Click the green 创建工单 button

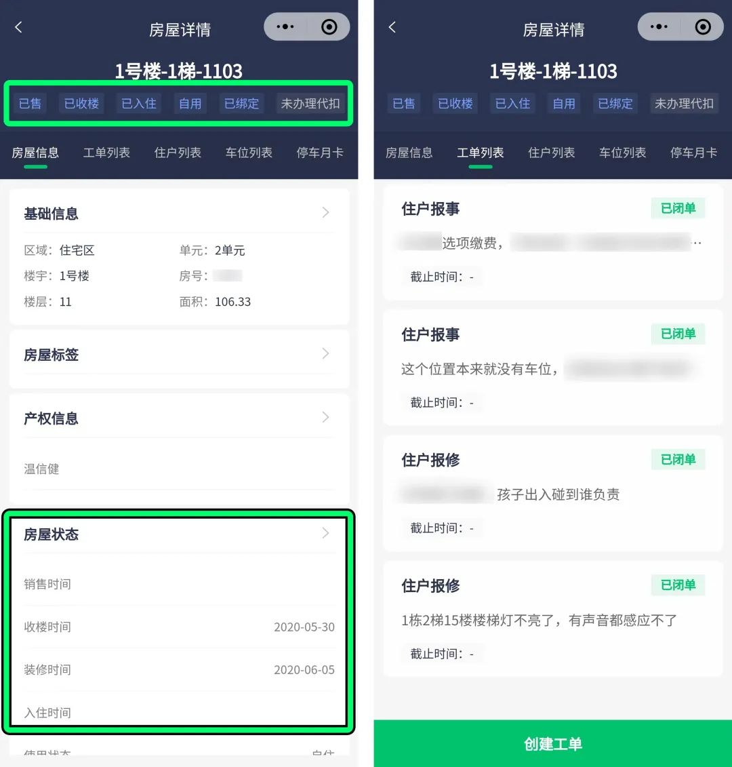[553, 743]
